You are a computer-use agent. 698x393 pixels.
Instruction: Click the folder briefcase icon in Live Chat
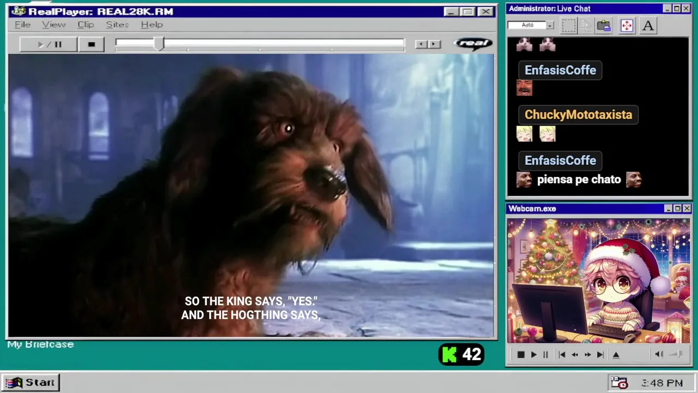[x=604, y=25]
